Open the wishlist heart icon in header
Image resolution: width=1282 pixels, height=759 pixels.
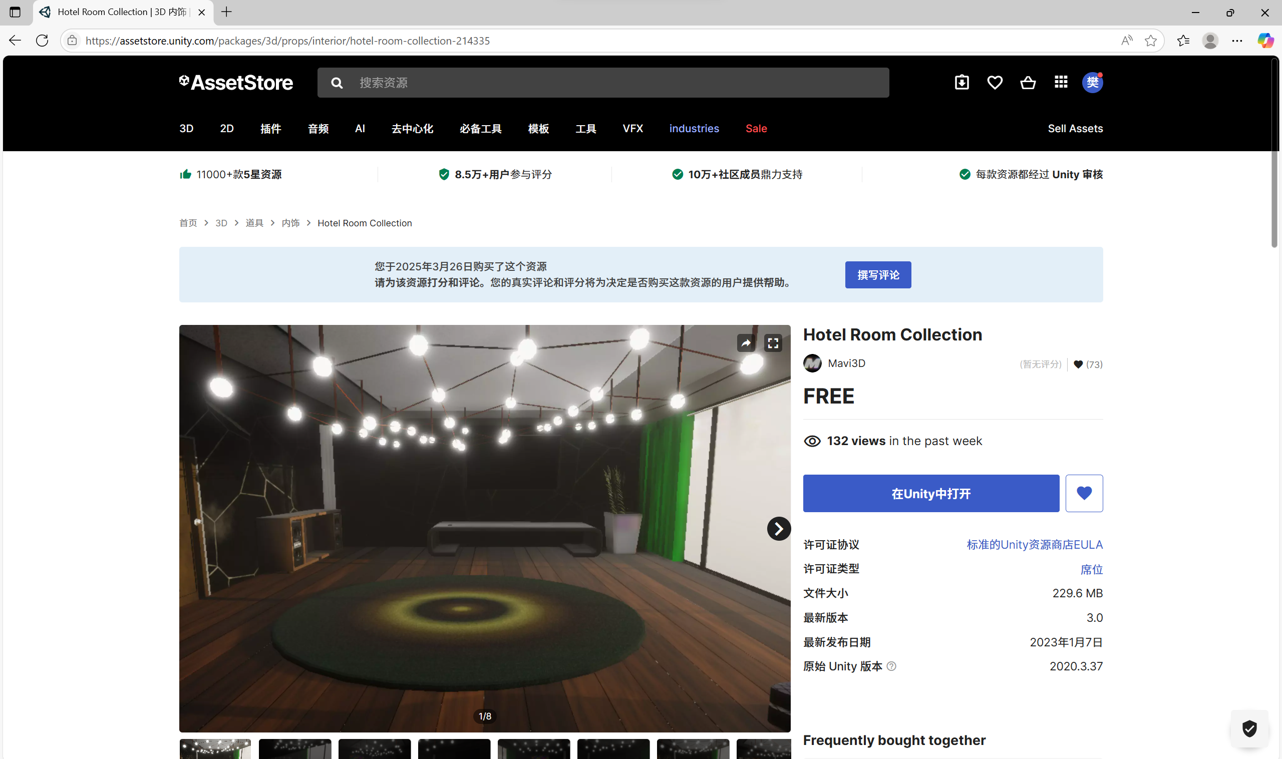coord(995,82)
